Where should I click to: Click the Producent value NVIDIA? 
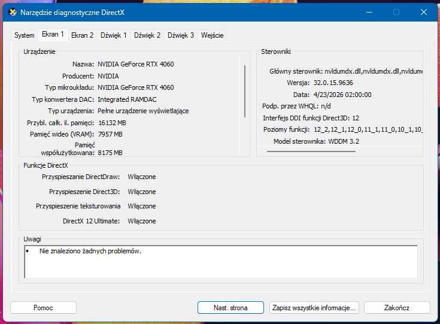pos(108,76)
